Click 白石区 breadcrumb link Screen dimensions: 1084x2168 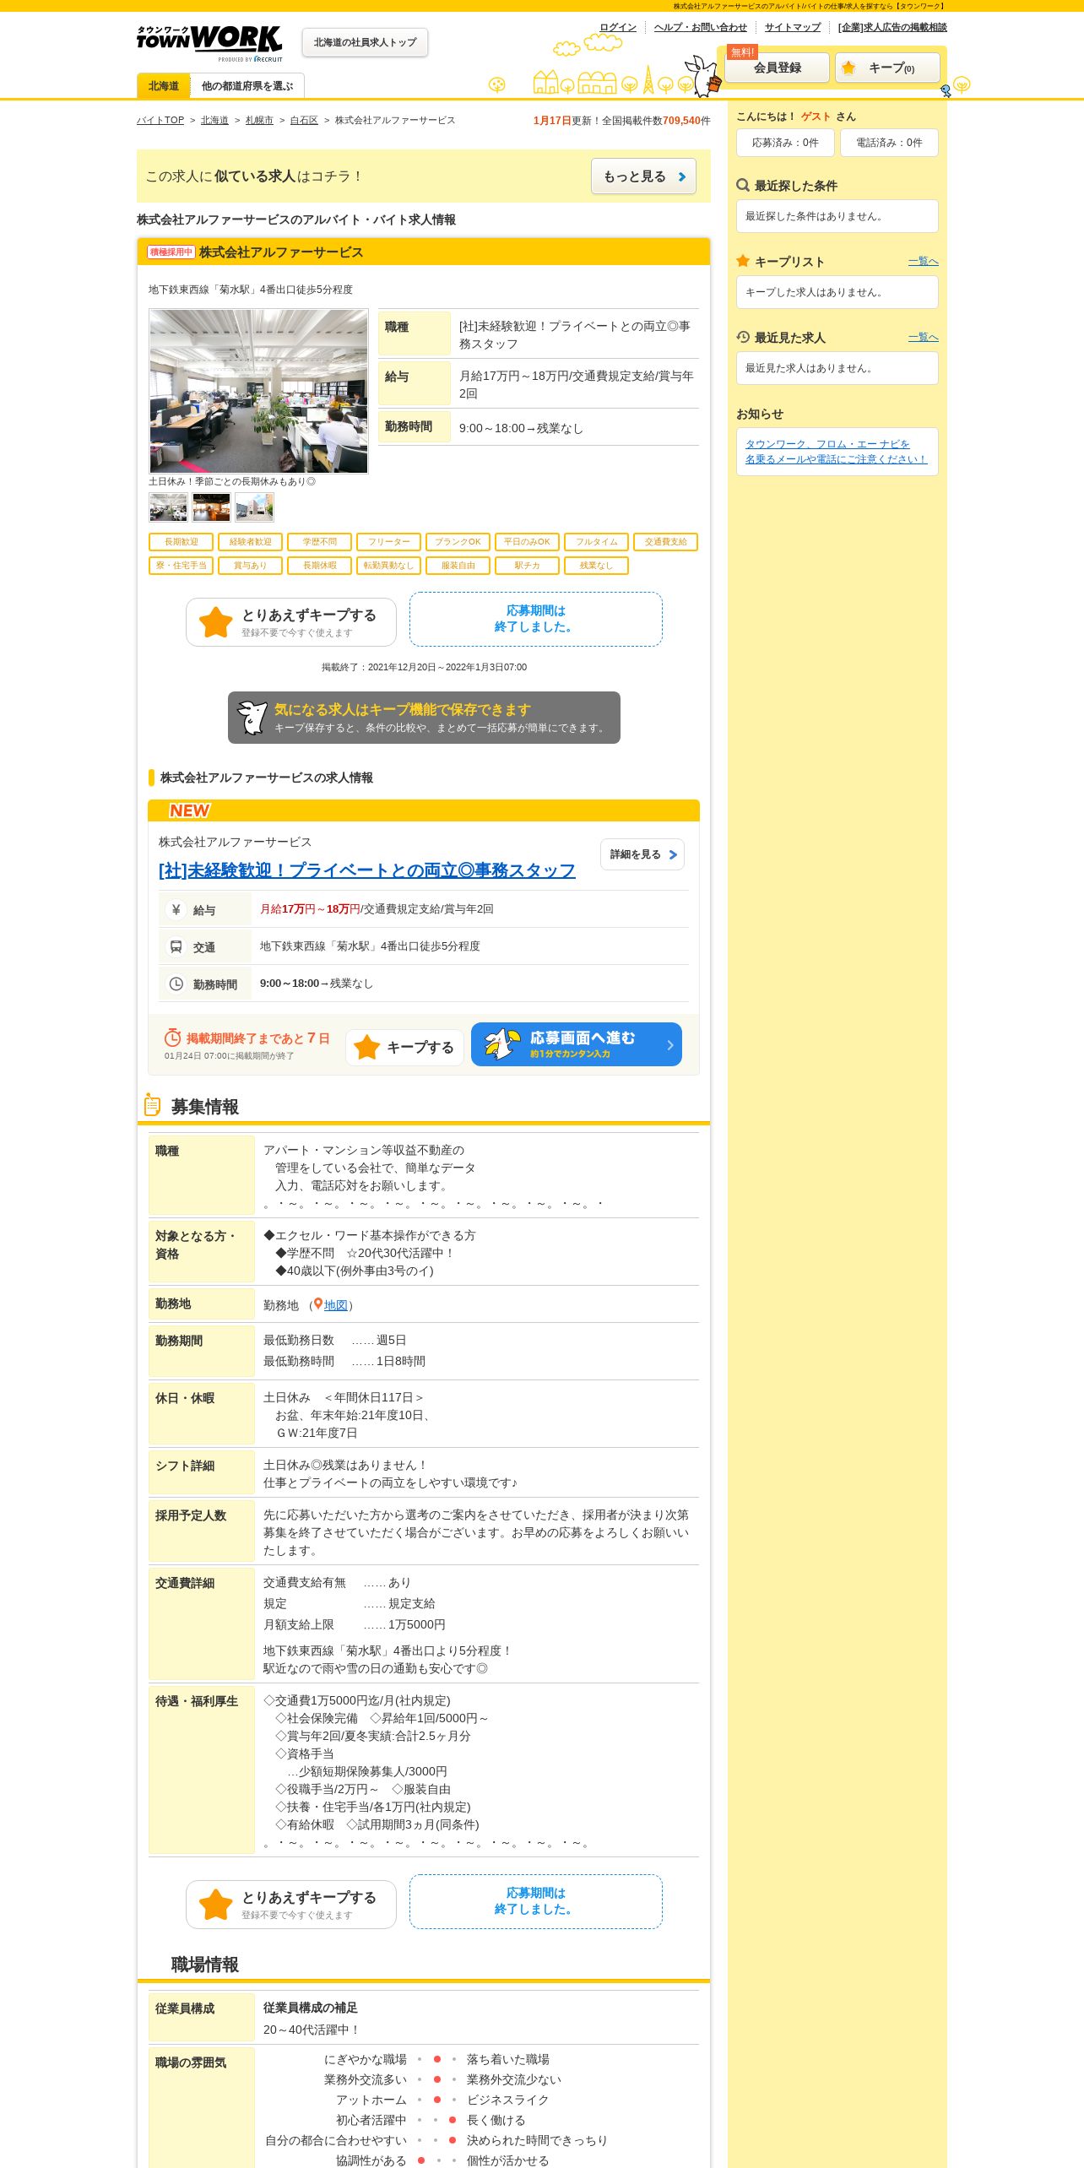click(x=304, y=121)
